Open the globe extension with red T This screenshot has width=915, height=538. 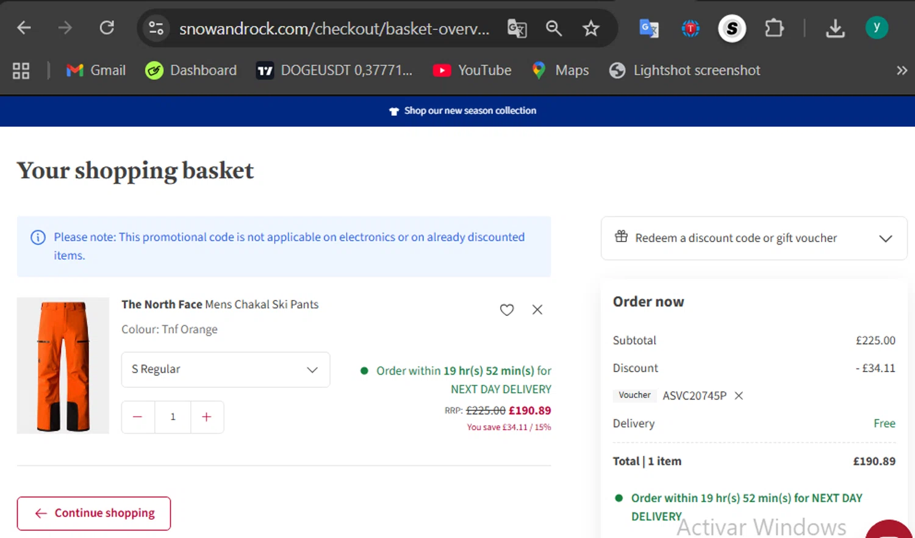click(x=690, y=28)
